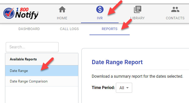189x103 pixels.
Task: Click the LIBRARY text label in navigation
Action: tap(137, 18)
